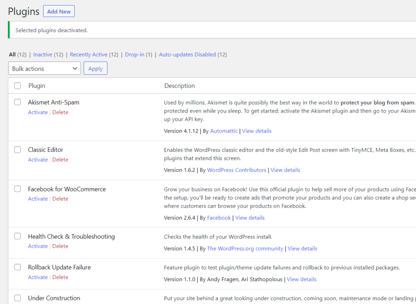Check the Akismet Anti-Spam checkbox
Image resolution: width=416 pixels, height=304 pixels.
(17, 102)
